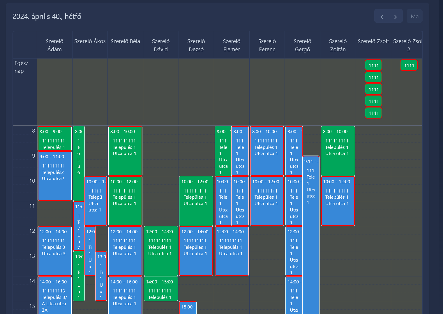Open Gergő's 12:00 appointment
Viewport: 443px width, 314px height.
pos(294,251)
